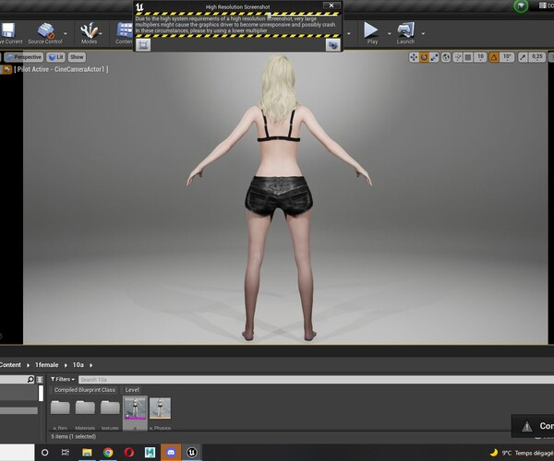
Task: Expand the Launch options dropdown arrow
Action: tap(423, 33)
